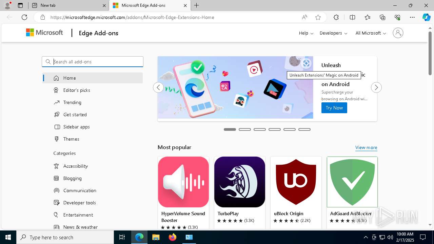Open Themes in sidebar
Screen dimensions: 434x244
point(93,139)
